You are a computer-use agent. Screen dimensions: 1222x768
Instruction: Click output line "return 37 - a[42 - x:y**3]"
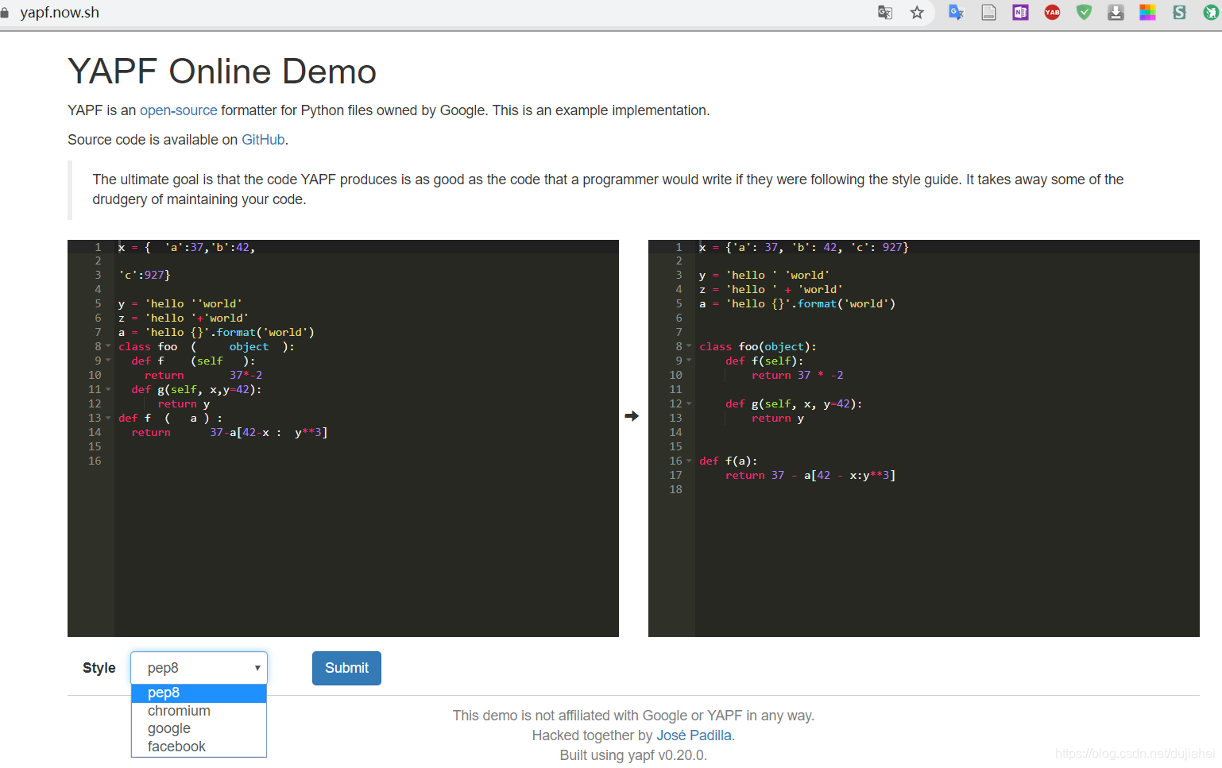[810, 475]
